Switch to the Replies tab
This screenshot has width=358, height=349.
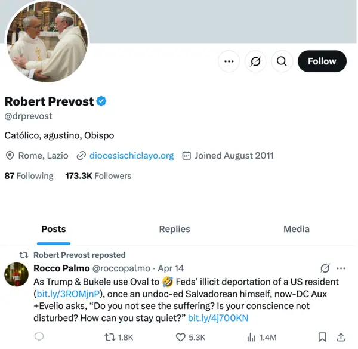coord(174,229)
